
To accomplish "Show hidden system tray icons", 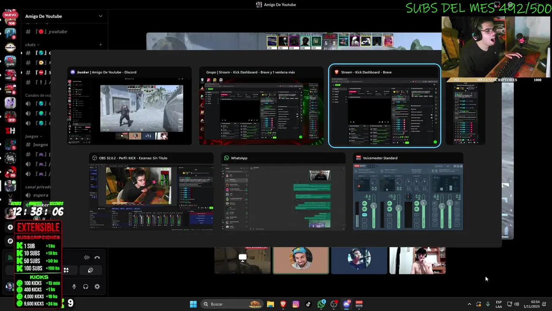I will pos(469,304).
